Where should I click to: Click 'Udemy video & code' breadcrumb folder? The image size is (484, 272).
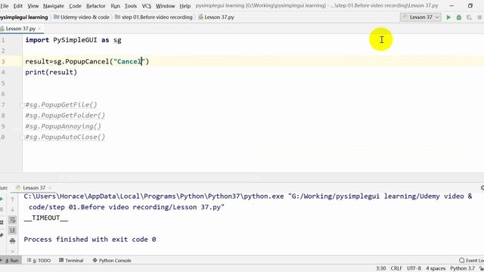[x=82, y=17]
